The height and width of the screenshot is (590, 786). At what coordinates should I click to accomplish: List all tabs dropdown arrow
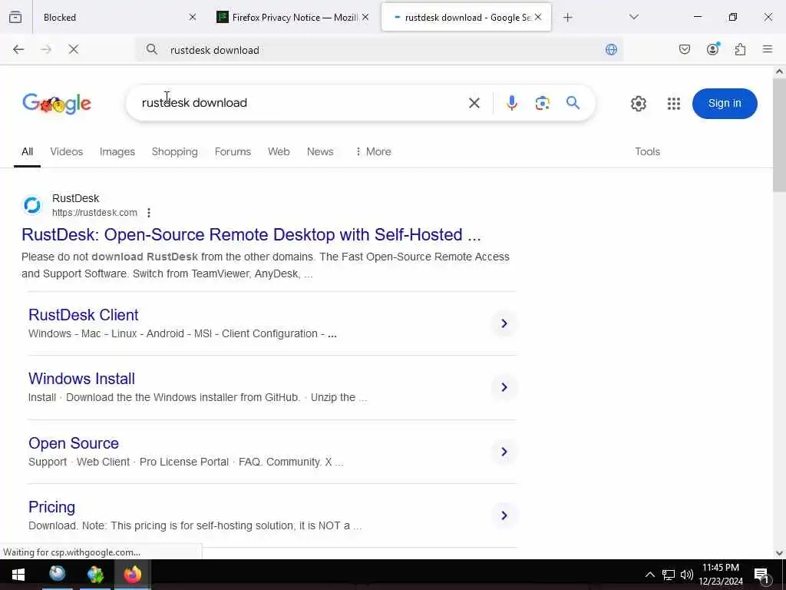[634, 17]
